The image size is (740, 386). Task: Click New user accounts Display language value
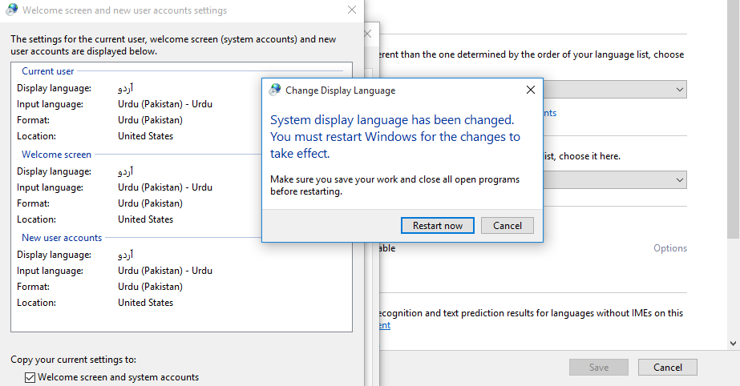click(126, 255)
